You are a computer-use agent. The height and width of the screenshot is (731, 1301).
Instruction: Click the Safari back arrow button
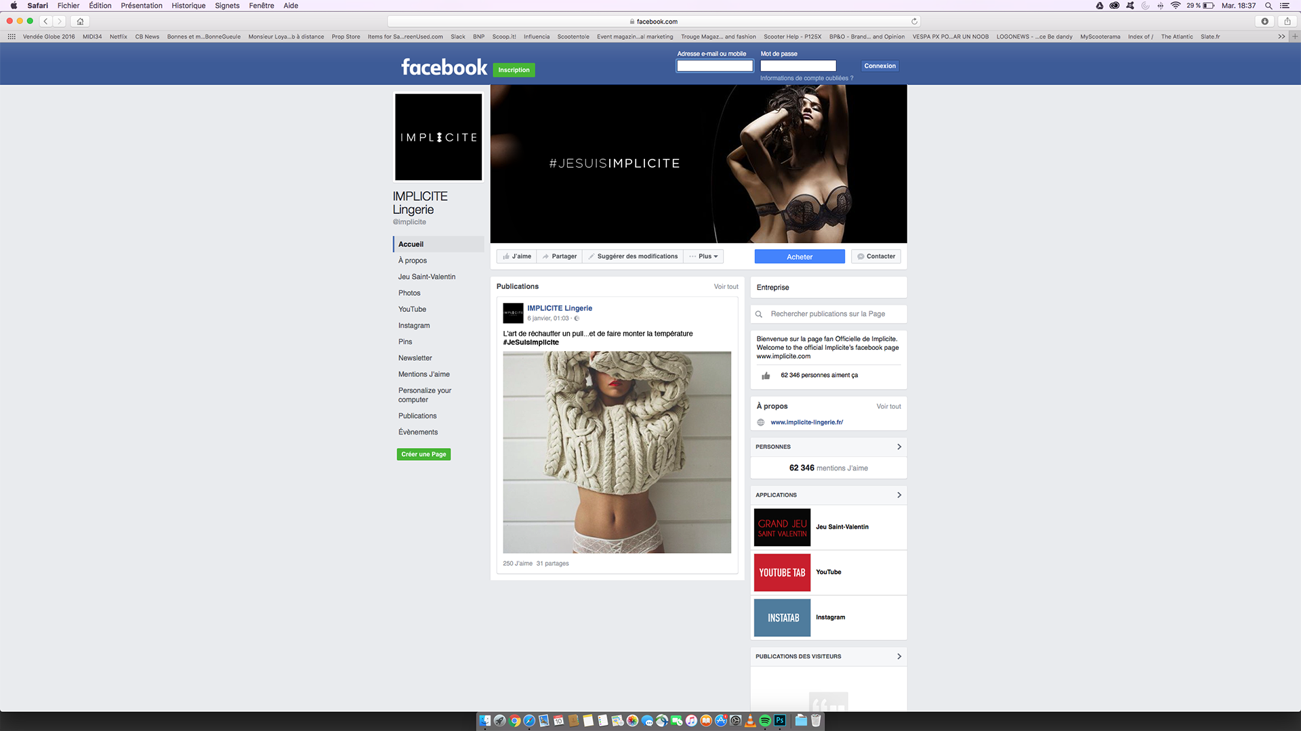pyautogui.click(x=46, y=21)
